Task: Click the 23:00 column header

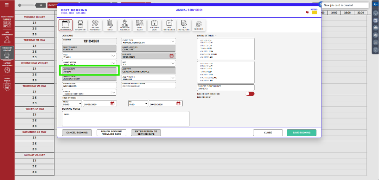Action: point(360,12)
